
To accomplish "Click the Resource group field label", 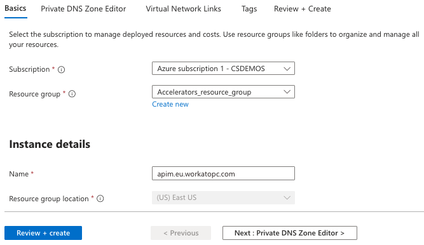I will [34, 94].
